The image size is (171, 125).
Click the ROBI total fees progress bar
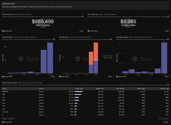78,94
